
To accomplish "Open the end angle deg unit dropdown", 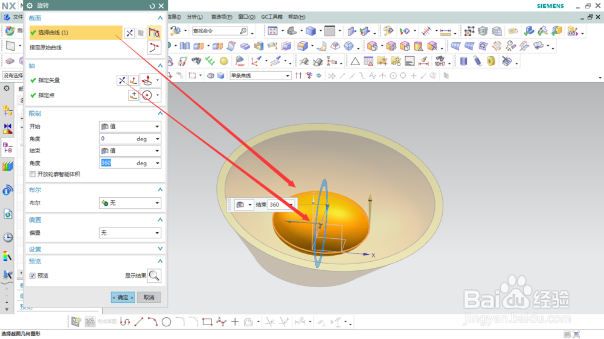I will click(158, 163).
